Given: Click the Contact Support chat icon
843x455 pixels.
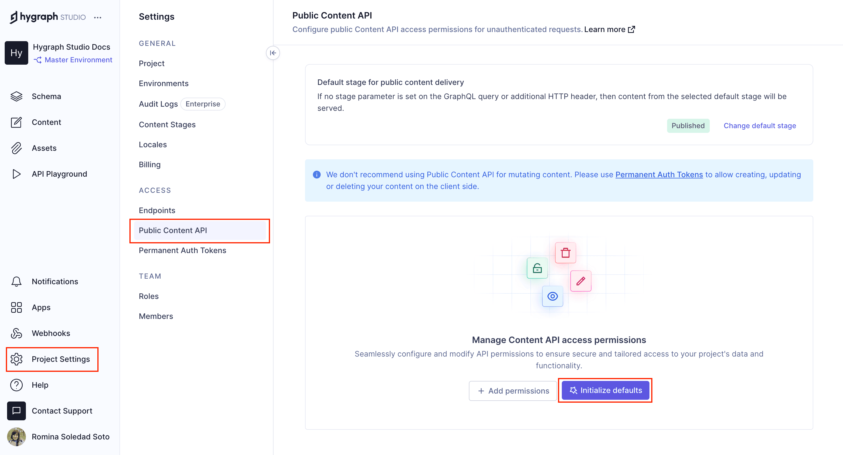Looking at the screenshot, I should coord(16,411).
